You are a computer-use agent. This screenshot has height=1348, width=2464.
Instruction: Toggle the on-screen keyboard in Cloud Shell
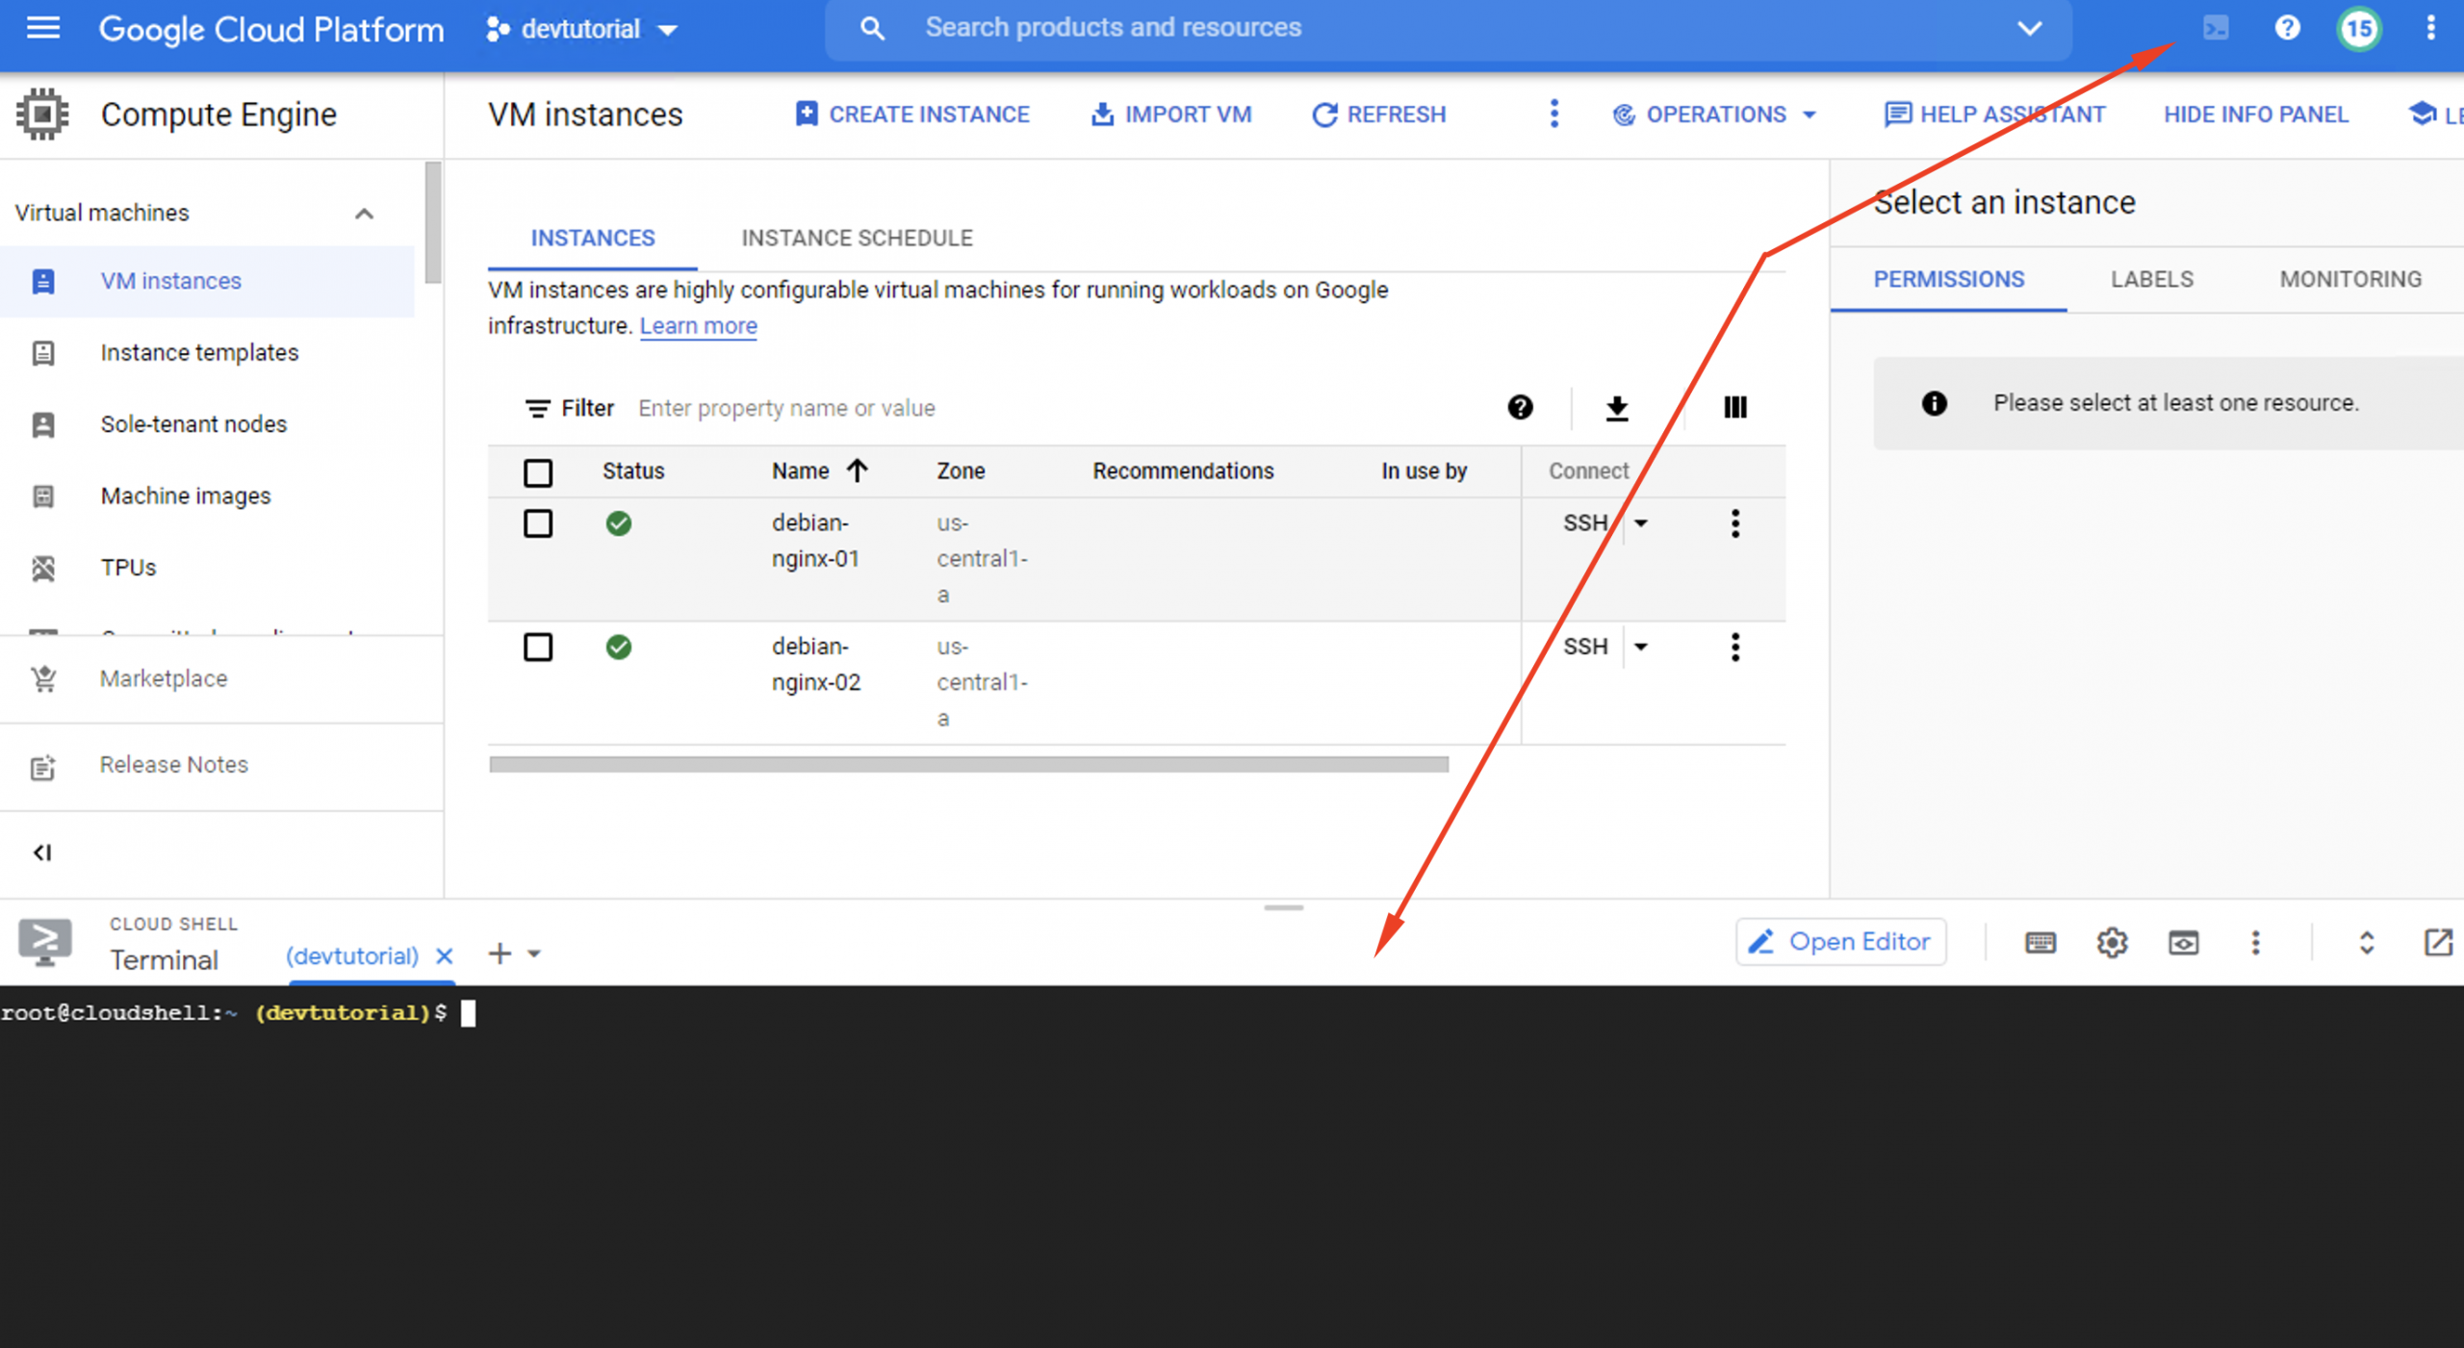coord(2040,942)
